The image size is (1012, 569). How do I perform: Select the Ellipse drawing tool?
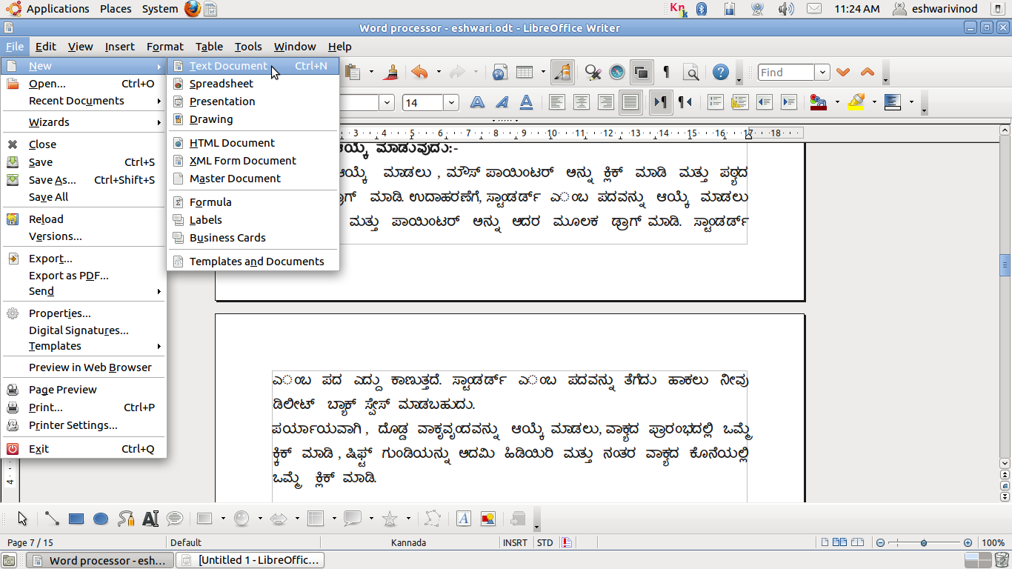click(101, 519)
